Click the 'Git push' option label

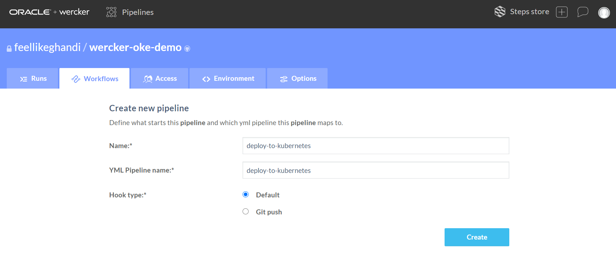pyautogui.click(x=269, y=212)
